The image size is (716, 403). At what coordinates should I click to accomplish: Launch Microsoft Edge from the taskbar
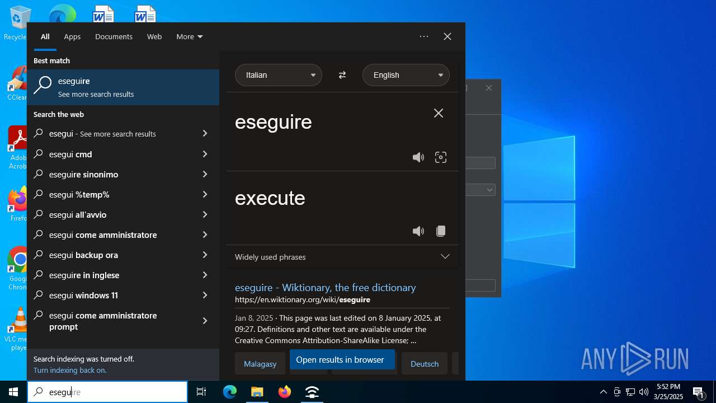point(230,392)
